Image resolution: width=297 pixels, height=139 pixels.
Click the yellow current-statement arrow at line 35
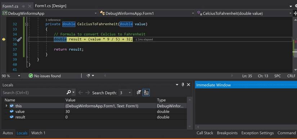coord(4,39)
